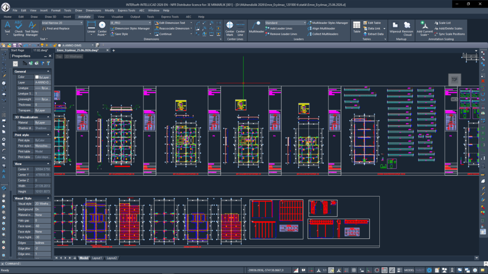Click Edit Table
The width and height of the screenshot is (488, 274).
click(372, 23)
